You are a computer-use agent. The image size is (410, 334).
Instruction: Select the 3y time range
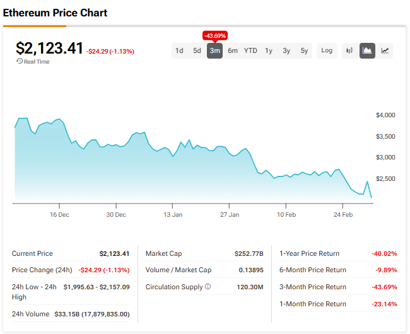pyautogui.click(x=286, y=50)
